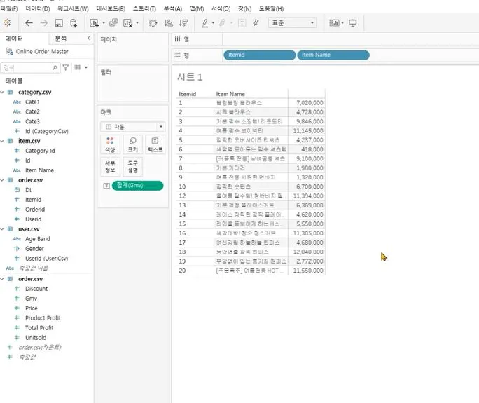Viewport: 479px width, 403px height.
Task: Click the Itemid 20 row label
Action: [x=182, y=271]
